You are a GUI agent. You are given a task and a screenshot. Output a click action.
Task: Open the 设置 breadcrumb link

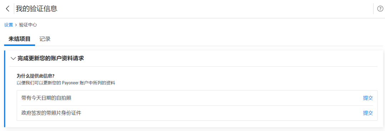coord(9,25)
